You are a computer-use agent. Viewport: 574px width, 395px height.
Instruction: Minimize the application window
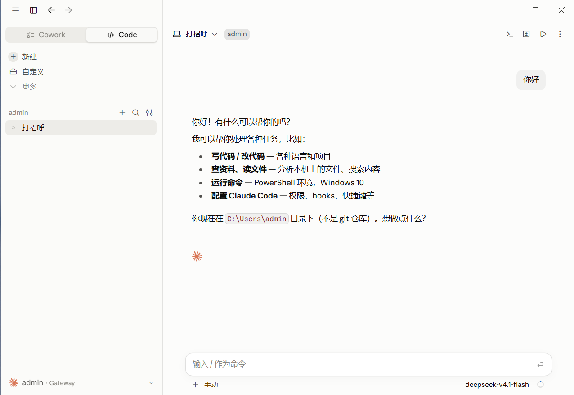(510, 10)
